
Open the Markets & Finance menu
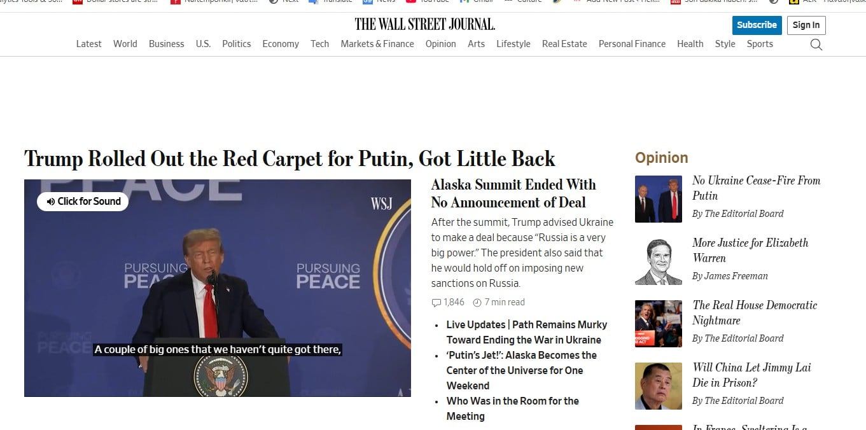pyautogui.click(x=377, y=44)
